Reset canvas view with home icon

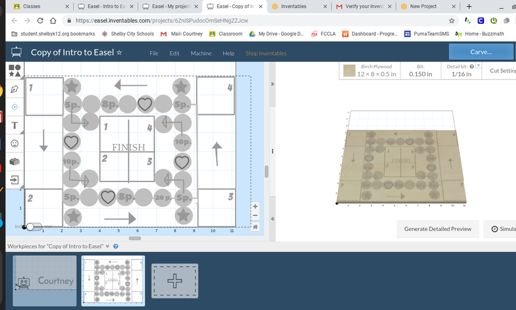255,227
